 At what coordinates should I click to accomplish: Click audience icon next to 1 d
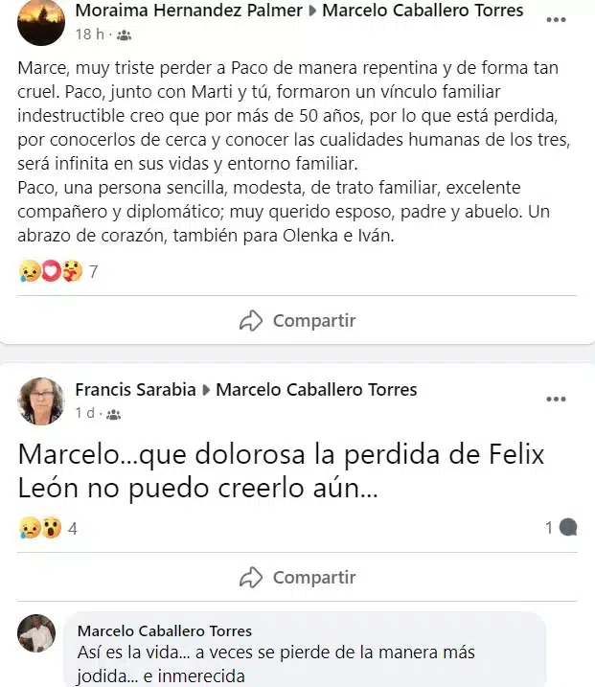click(114, 414)
